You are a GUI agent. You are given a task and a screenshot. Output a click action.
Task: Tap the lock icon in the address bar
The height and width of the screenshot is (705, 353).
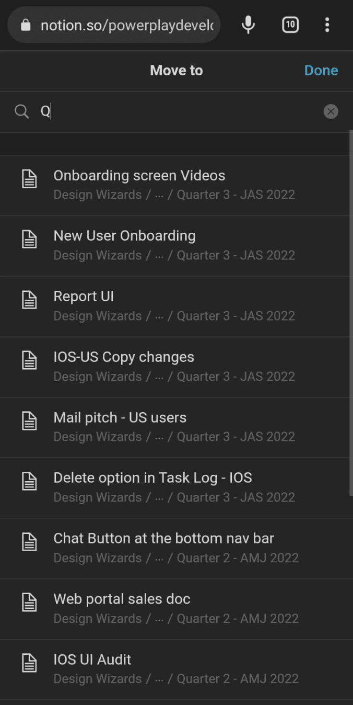25,25
